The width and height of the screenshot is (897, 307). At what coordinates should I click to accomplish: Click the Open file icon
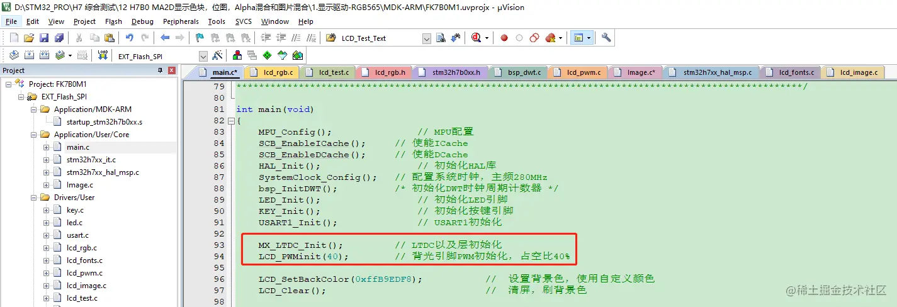coord(29,38)
